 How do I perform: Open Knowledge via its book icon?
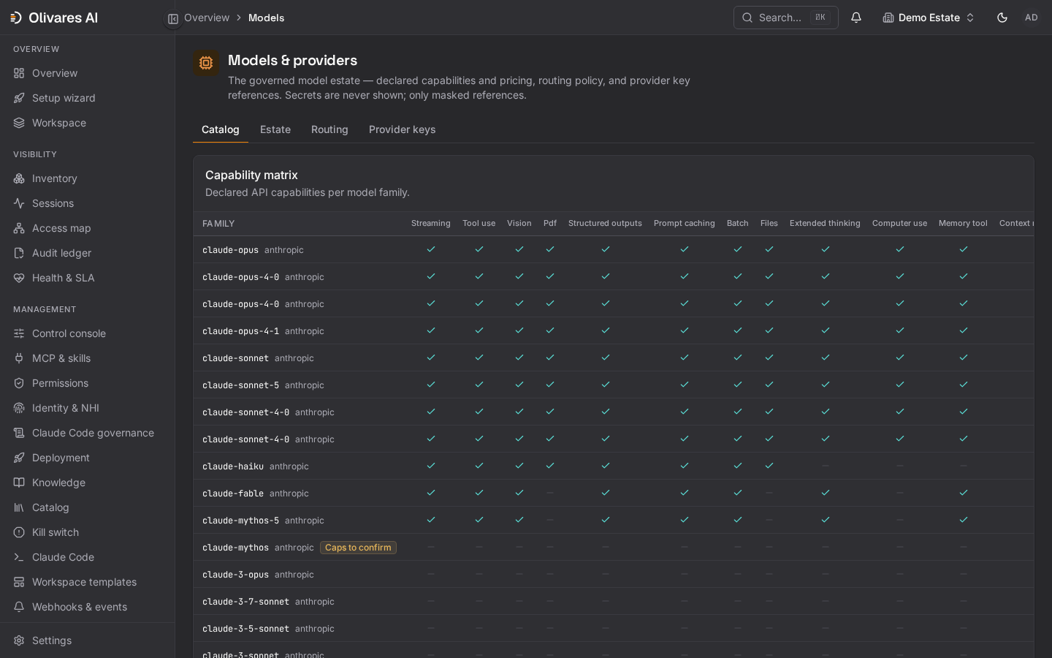pos(19,483)
